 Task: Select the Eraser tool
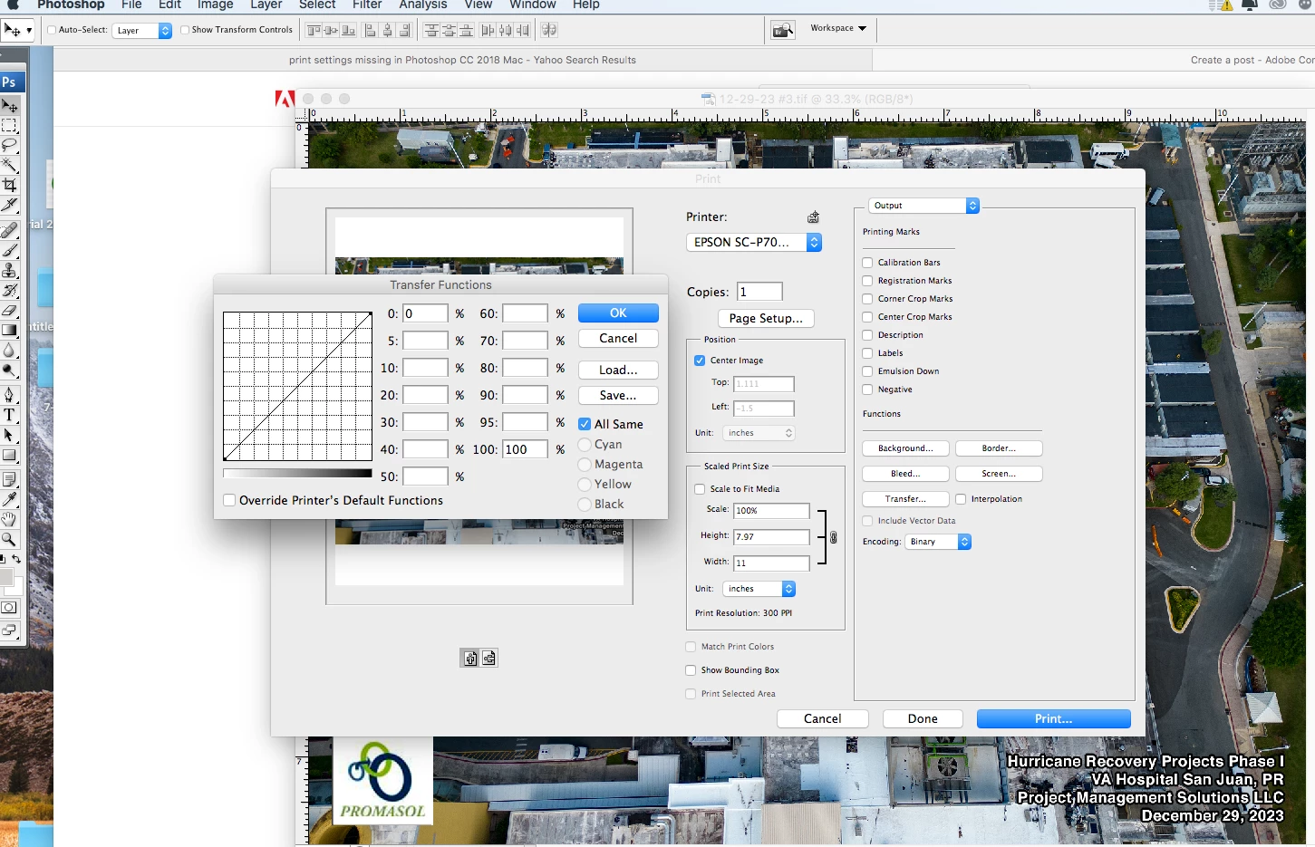tap(10, 311)
